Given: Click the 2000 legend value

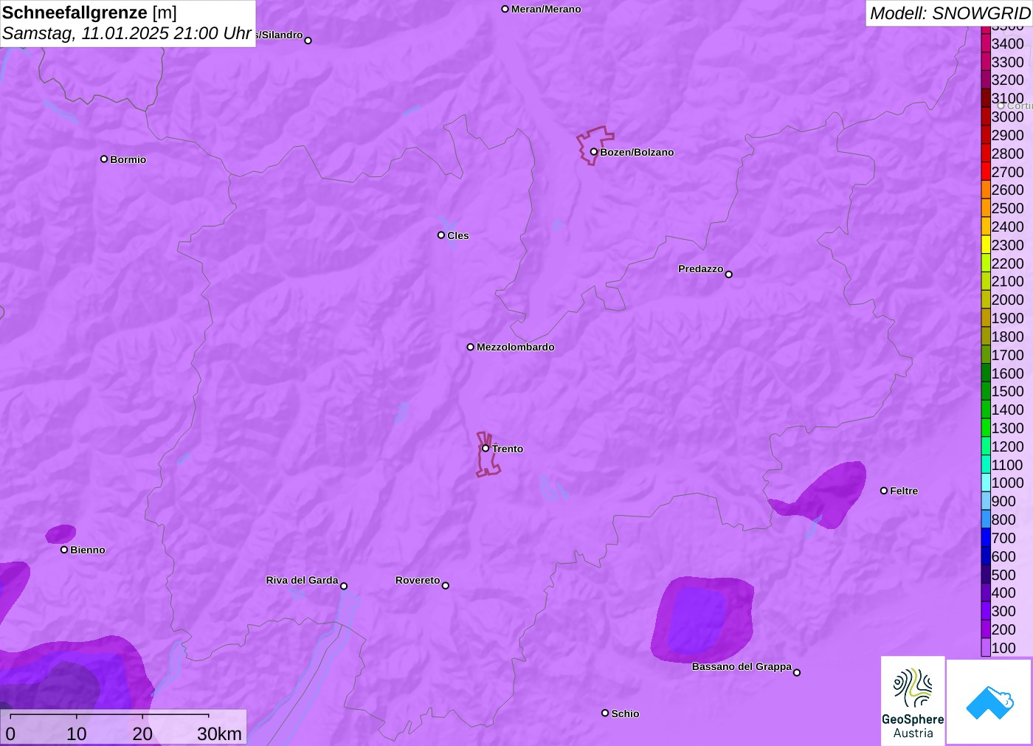Looking at the screenshot, I should [x=1007, y=300].
